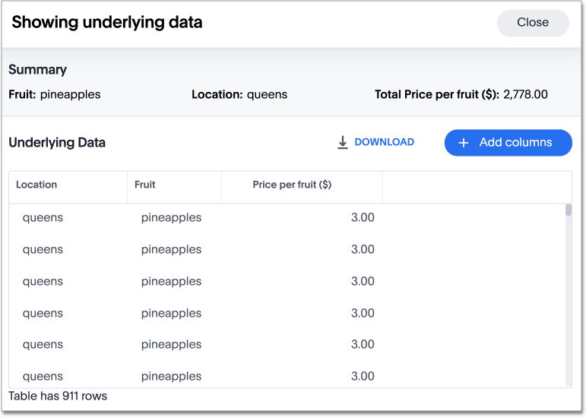The height and width of the screenshot is (417, 586).
Task: Click the first row's queens cell
Action: 43,217
